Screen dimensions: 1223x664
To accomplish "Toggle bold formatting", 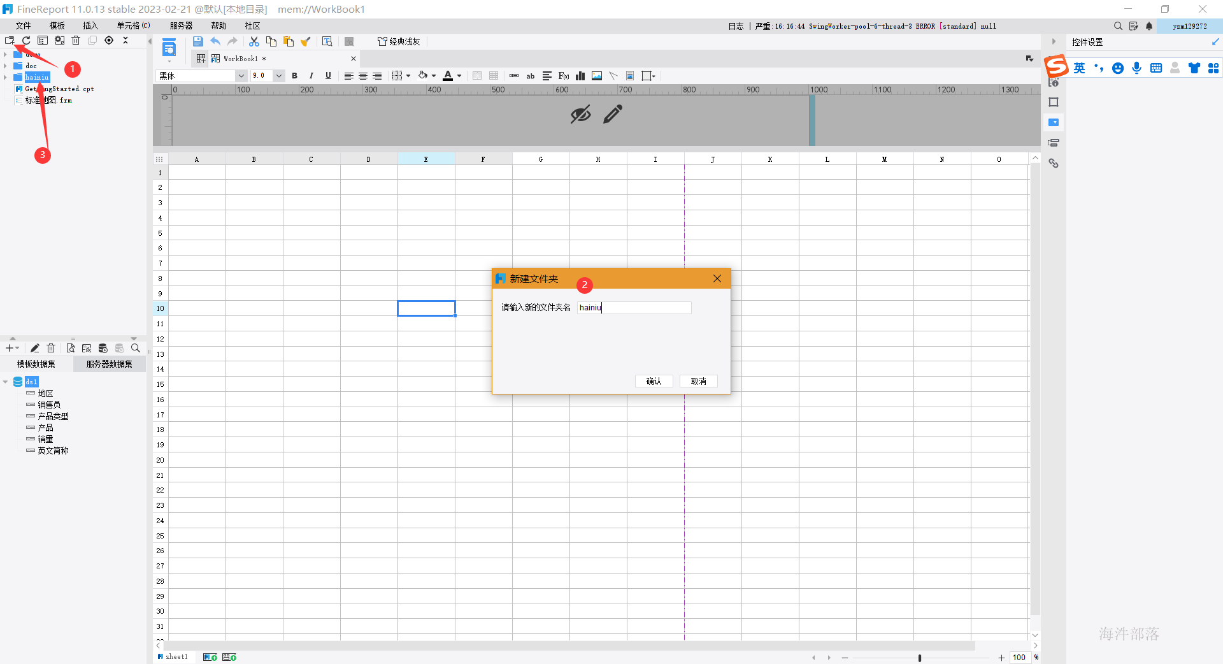I will coord(294,76).
